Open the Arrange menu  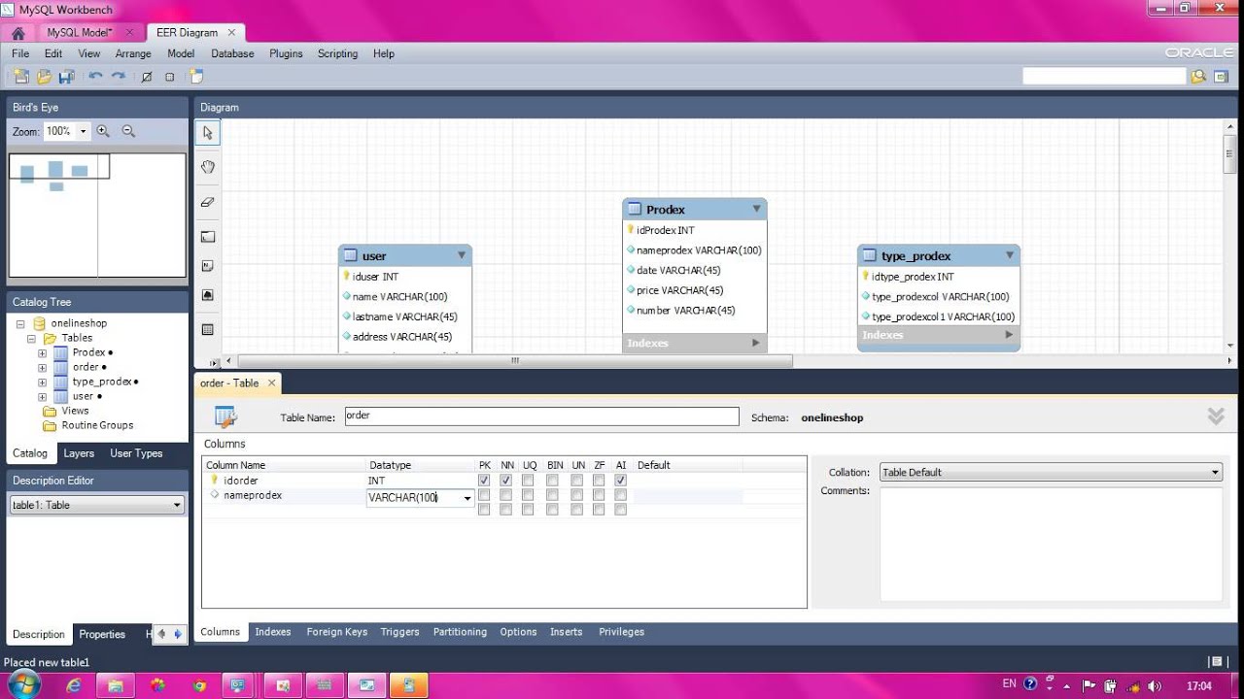click(x=133, y=53)
